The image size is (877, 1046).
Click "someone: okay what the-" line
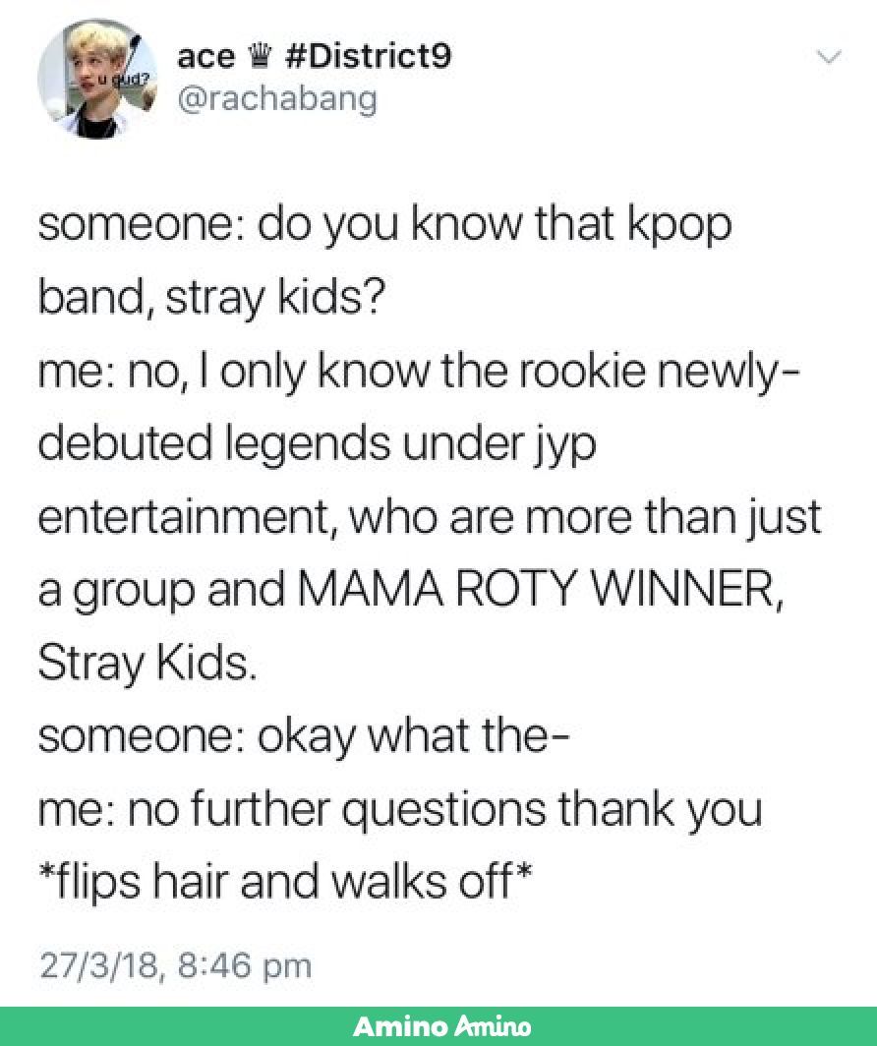(304, 735)
